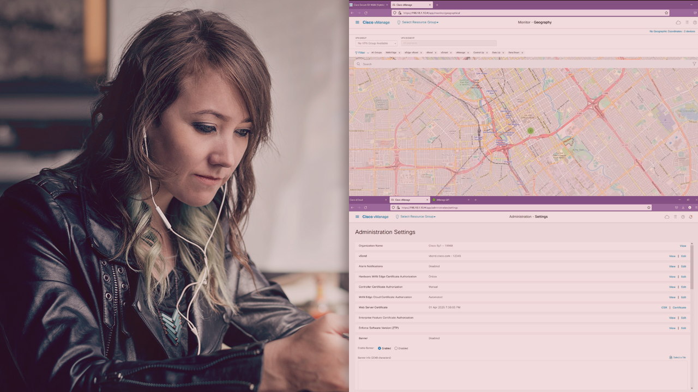698x392 pixels.
Task: Click green device marker on the map
Action: (530, 131)
